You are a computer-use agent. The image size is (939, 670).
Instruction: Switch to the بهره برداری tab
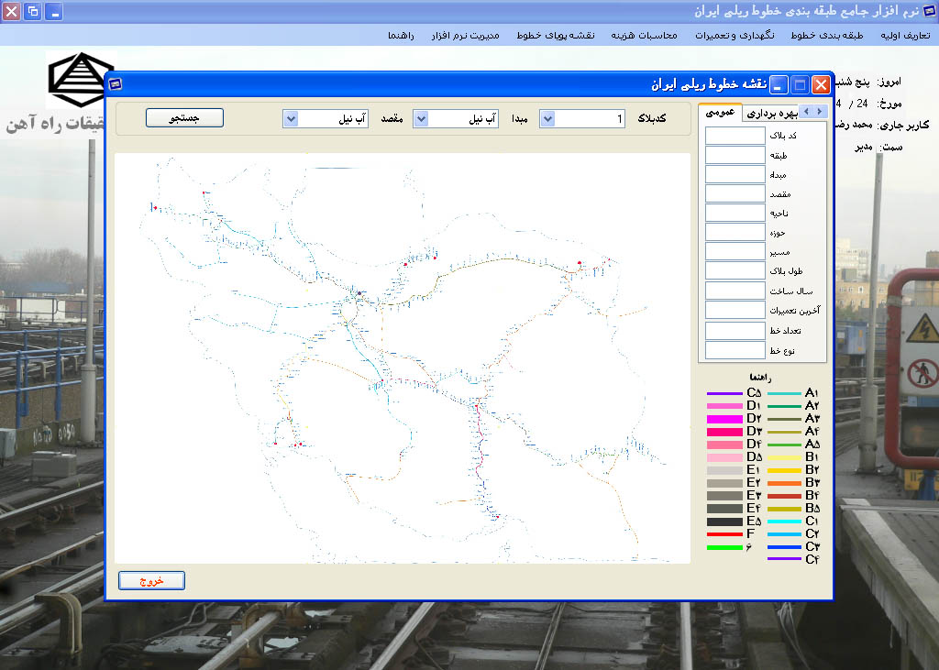772,113
